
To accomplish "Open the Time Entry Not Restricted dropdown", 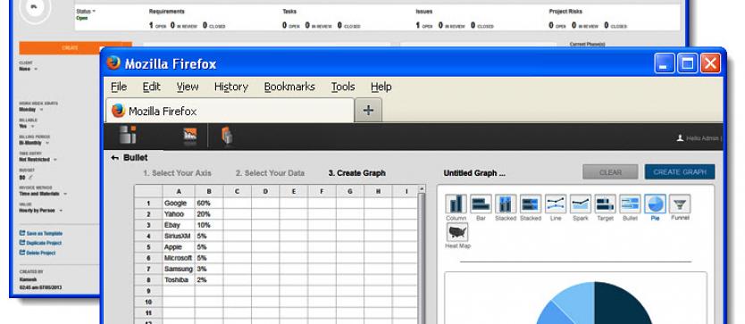I will tap(38, 160).
